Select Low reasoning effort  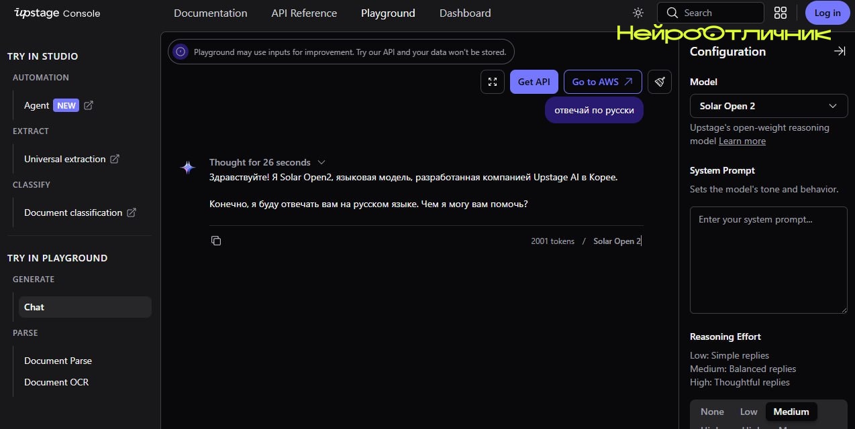(x=748, y=412)
